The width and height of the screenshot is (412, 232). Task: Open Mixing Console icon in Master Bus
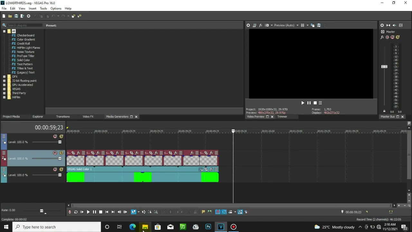(x=401, y=25)
